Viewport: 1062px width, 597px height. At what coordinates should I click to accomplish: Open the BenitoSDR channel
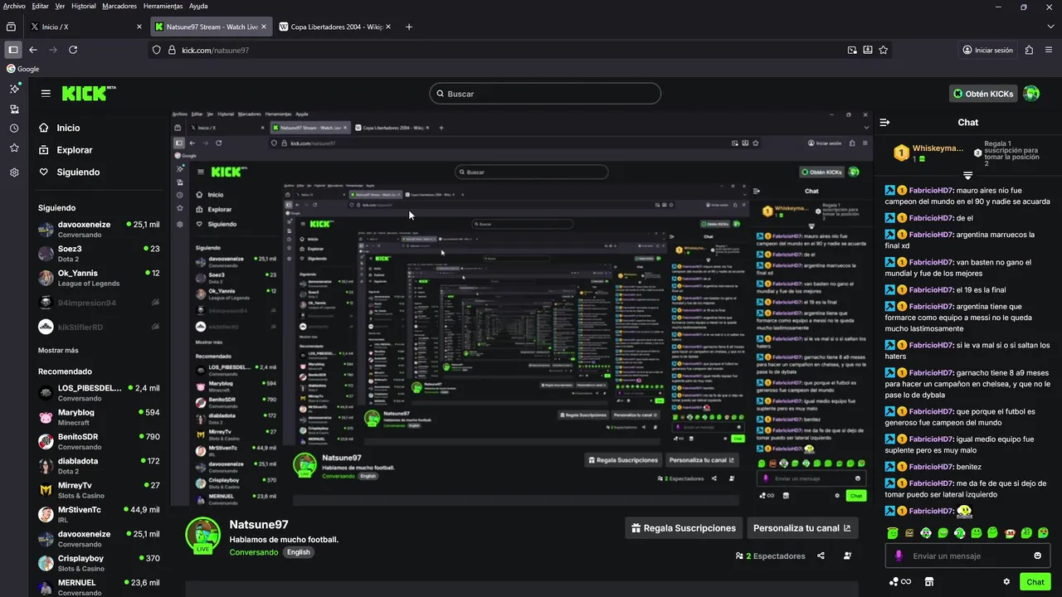[100, 441]
